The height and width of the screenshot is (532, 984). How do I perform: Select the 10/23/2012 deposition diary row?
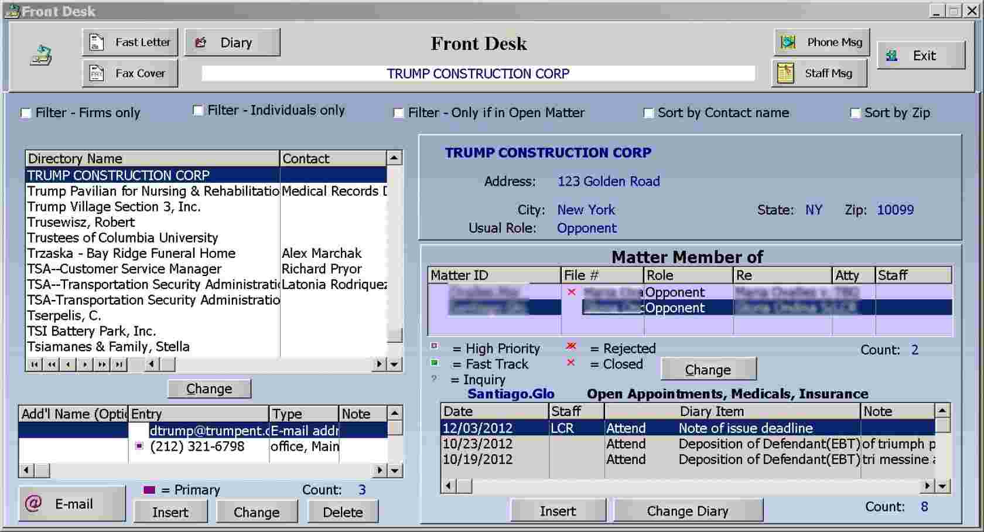(688, 444)
